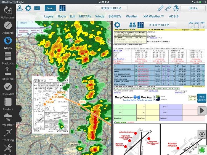Tap the Start time field
The width and height of the screenshot is (207, 155).
click(x=175, y=107)
